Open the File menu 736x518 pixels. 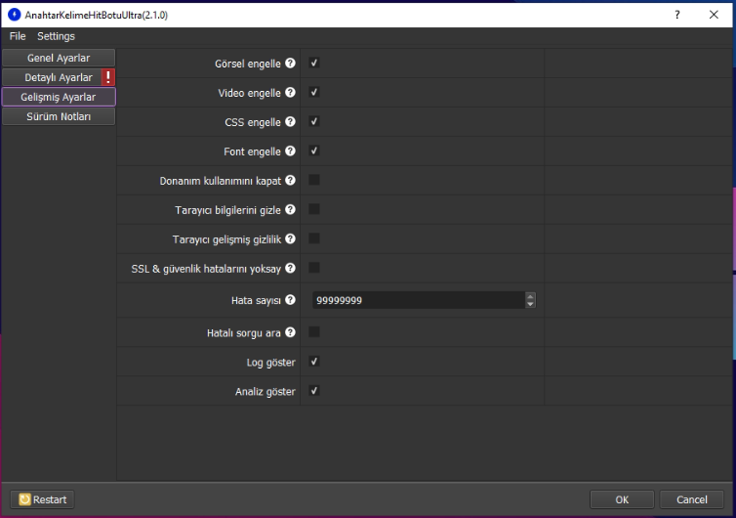click(x=18, y=36)
